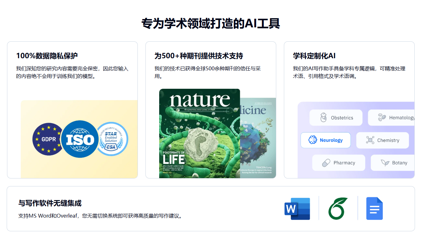
Task: Click the Medicine journal cover
Action: click(x=258, y=134)
